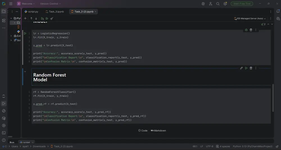The image size is (281, 150).
Task: Move cell up with the up arrow
Action: click(31, 19)
